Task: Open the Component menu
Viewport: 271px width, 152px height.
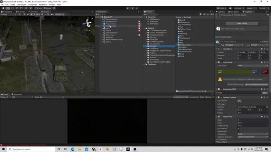Action: [x=33, y=5]
